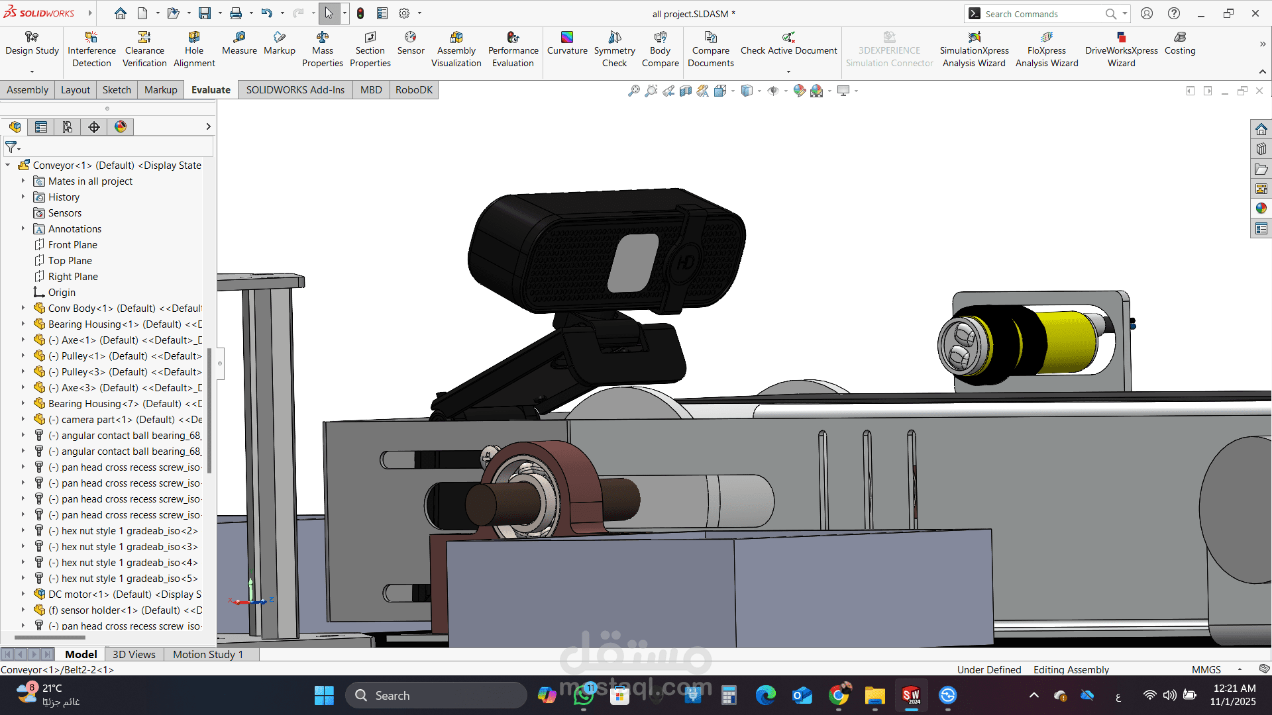Switch to the RoboDK tab
This screenshot has height=715, width=1272.
click(414, 90)
